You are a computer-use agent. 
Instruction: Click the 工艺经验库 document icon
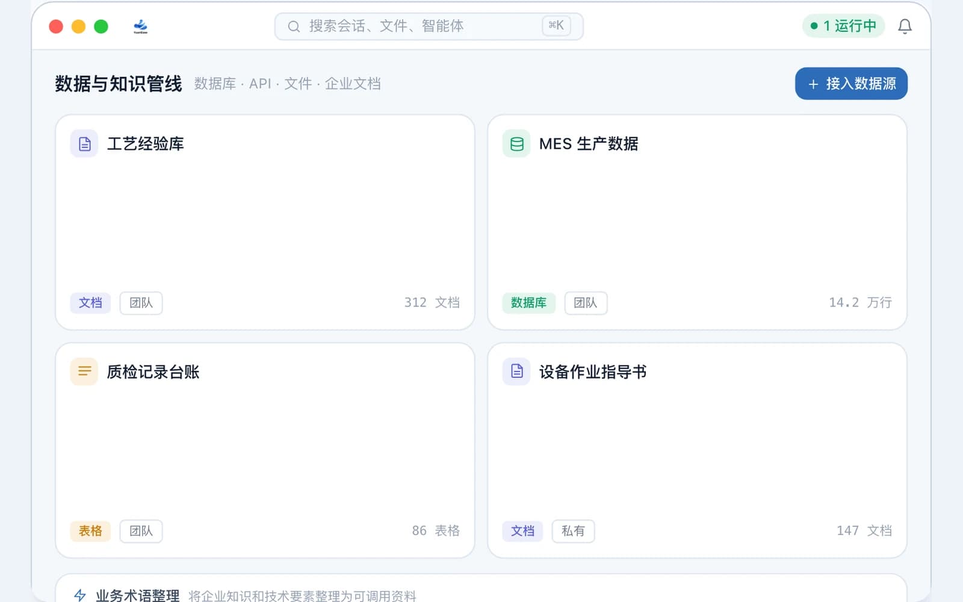(x=84, y=144)
